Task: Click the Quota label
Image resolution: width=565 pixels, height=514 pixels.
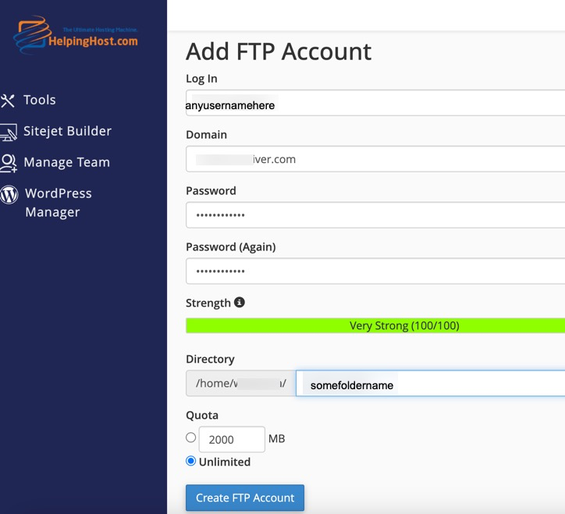Action: click(x=202, y=415)
